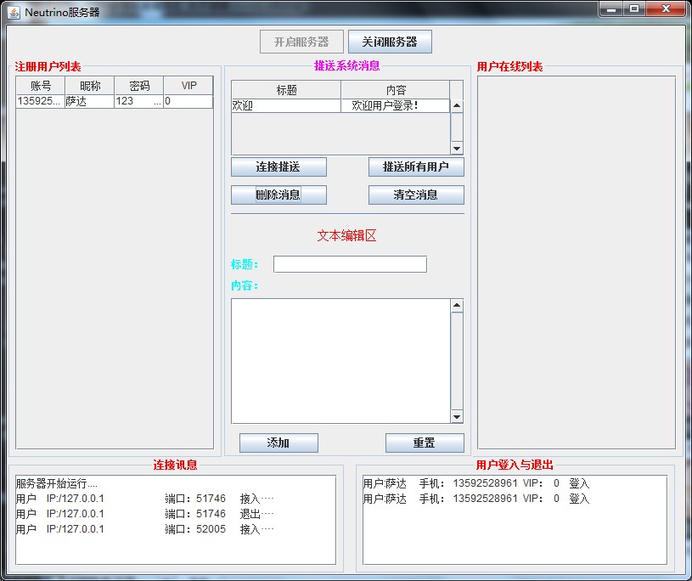The height and width of the screenshot is (581, 692).
Task: Click the port 52005 接入 log line
Action: click(144, 529)
